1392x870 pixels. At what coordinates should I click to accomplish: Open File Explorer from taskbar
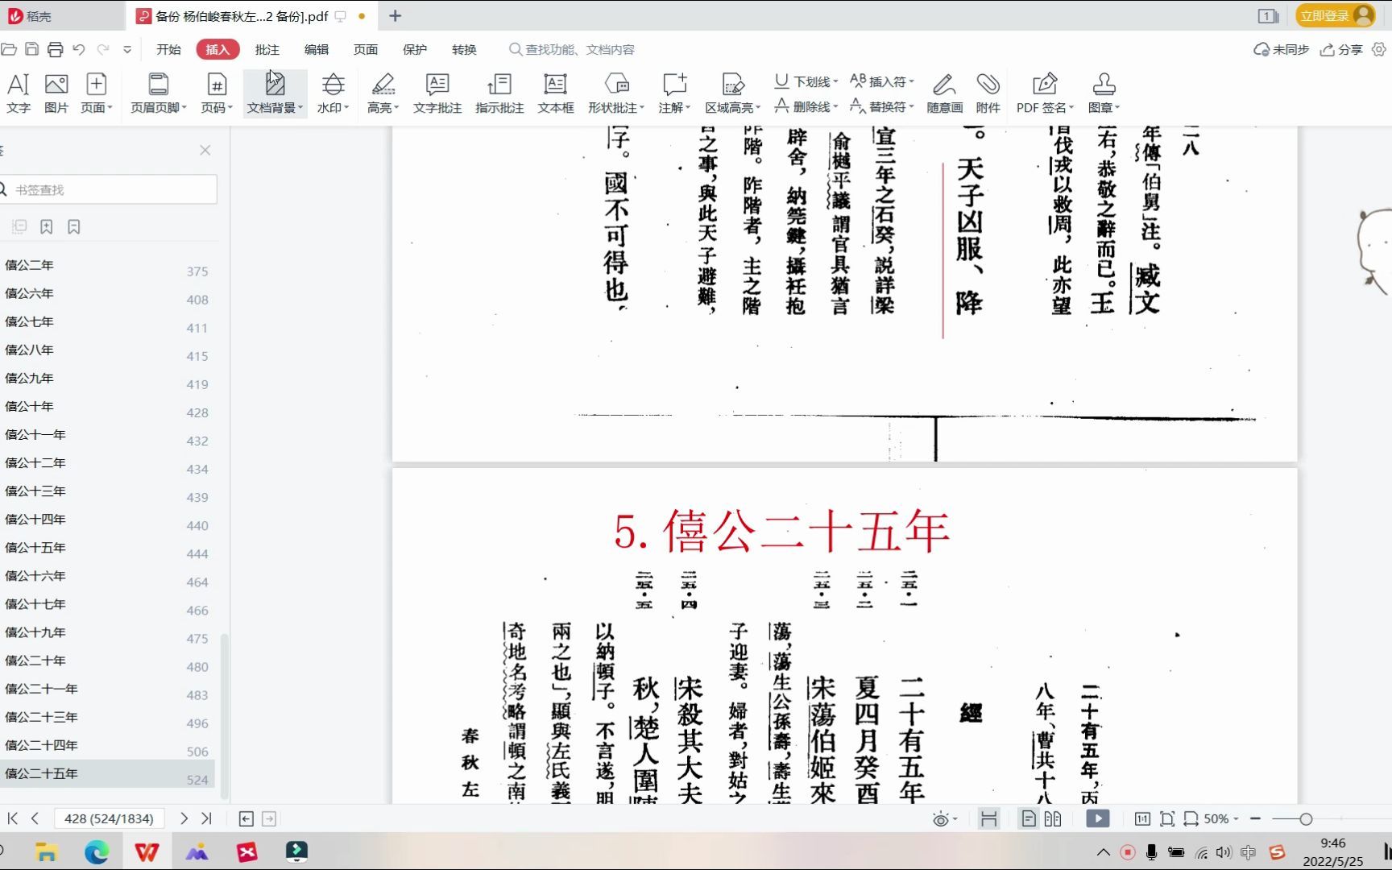(x=46, y=851)
